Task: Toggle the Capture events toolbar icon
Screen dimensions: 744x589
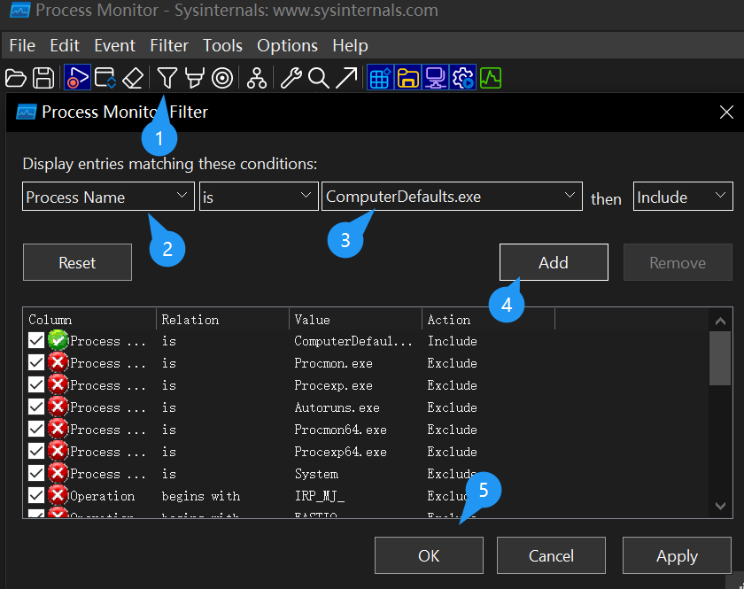Action: tap(77, 78)
